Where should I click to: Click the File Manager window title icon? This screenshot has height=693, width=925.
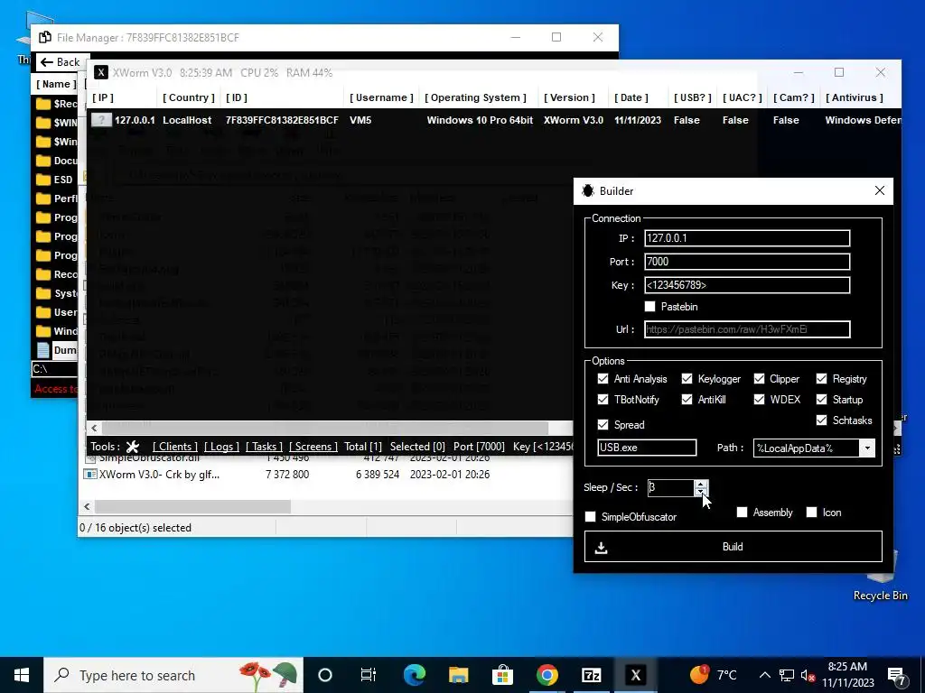(45, 38)
